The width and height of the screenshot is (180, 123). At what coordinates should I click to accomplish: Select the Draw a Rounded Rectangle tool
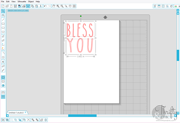3,28
